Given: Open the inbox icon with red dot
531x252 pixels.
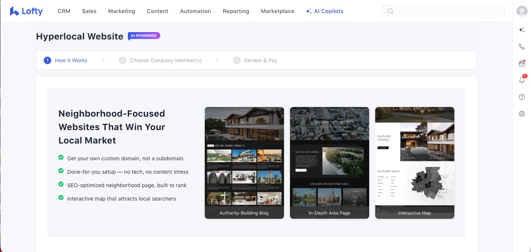Looking at the screenshot, I should pyautogui.click(x=522, y=63).
